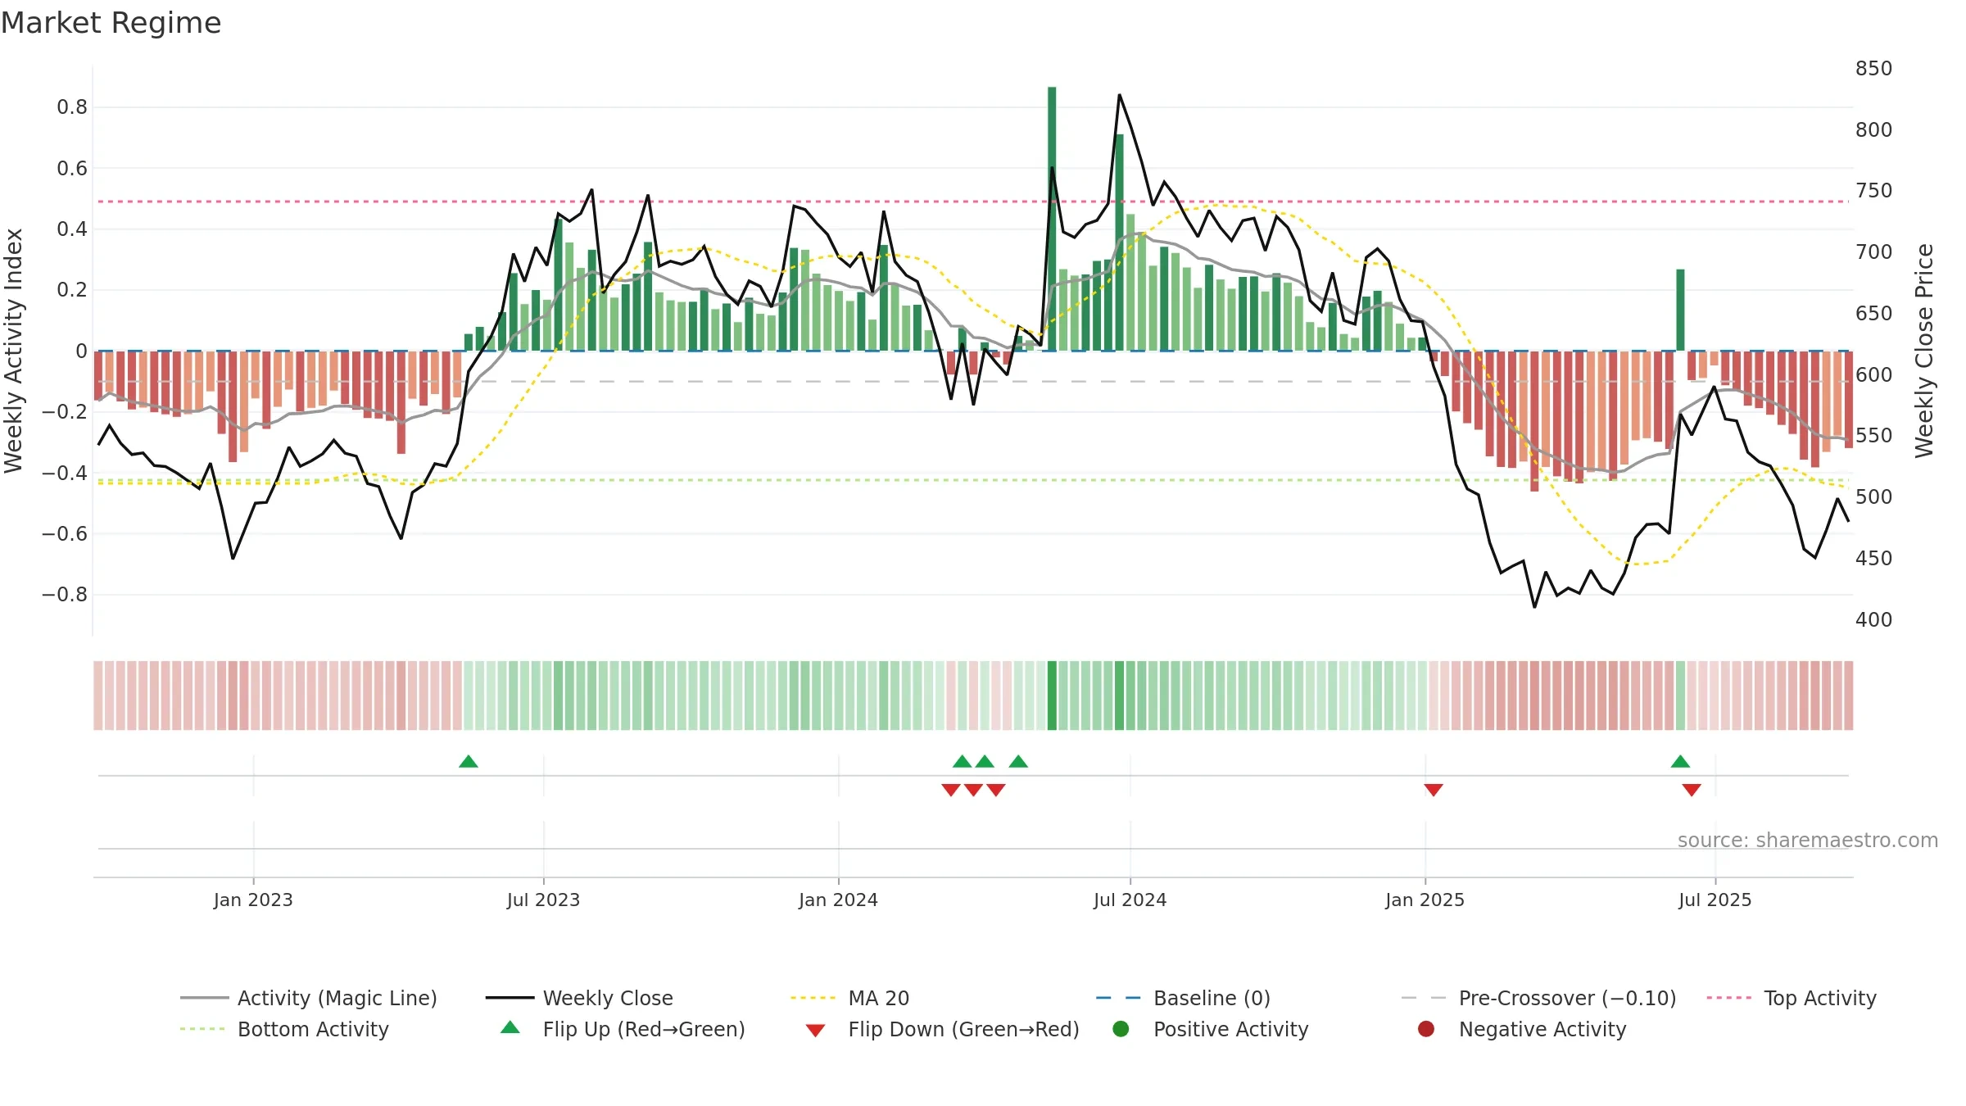Click the Market Regime chart title
Screen dimensions: 1966x1106
111,23
